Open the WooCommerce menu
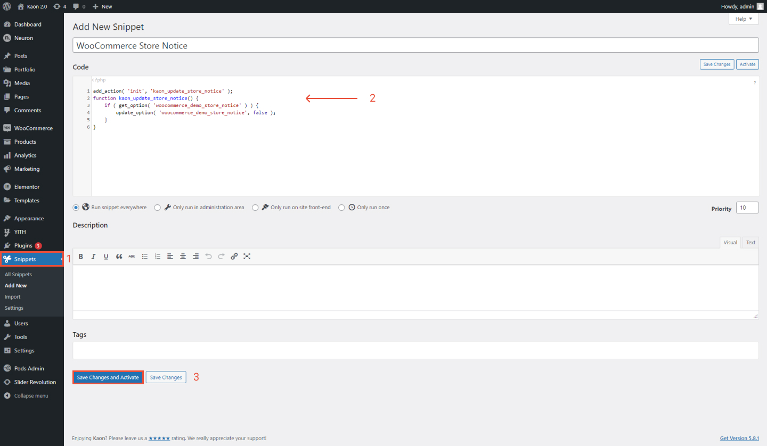Viewport: 767px width, 446px height. pyautogui.click(x=32, y=128)
